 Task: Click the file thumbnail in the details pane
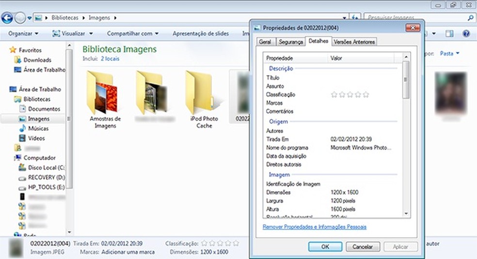pos(16,248)
